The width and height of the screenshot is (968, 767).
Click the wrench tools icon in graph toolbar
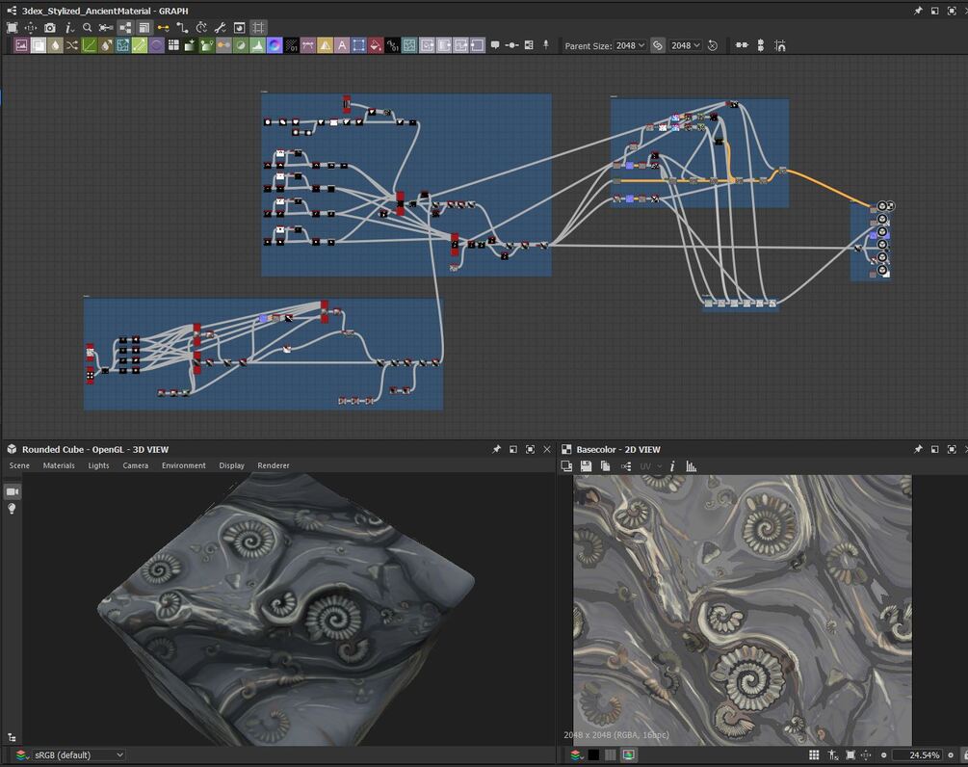click(220, 28)
